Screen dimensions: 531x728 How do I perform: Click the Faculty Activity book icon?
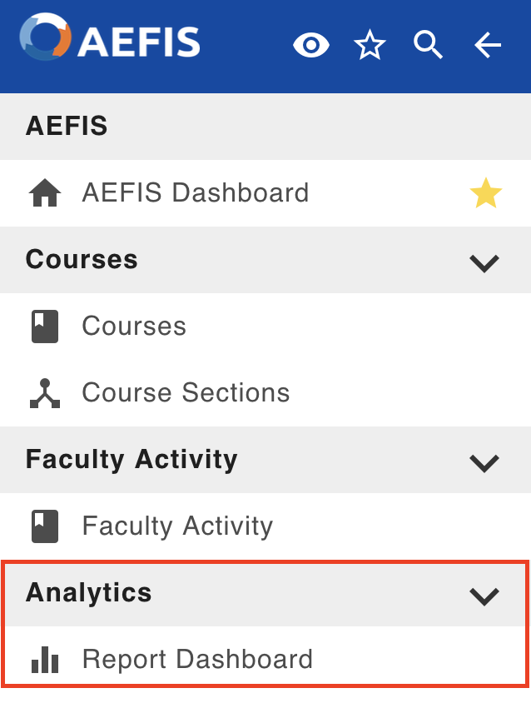(45, 526)
